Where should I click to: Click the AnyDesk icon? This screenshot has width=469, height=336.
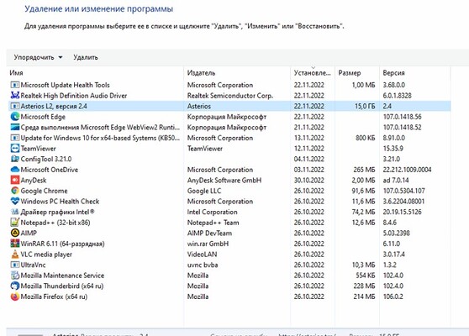point(14,181)
